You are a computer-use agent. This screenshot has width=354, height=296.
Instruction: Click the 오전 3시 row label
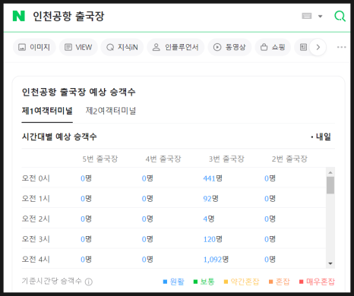(36, 239)
